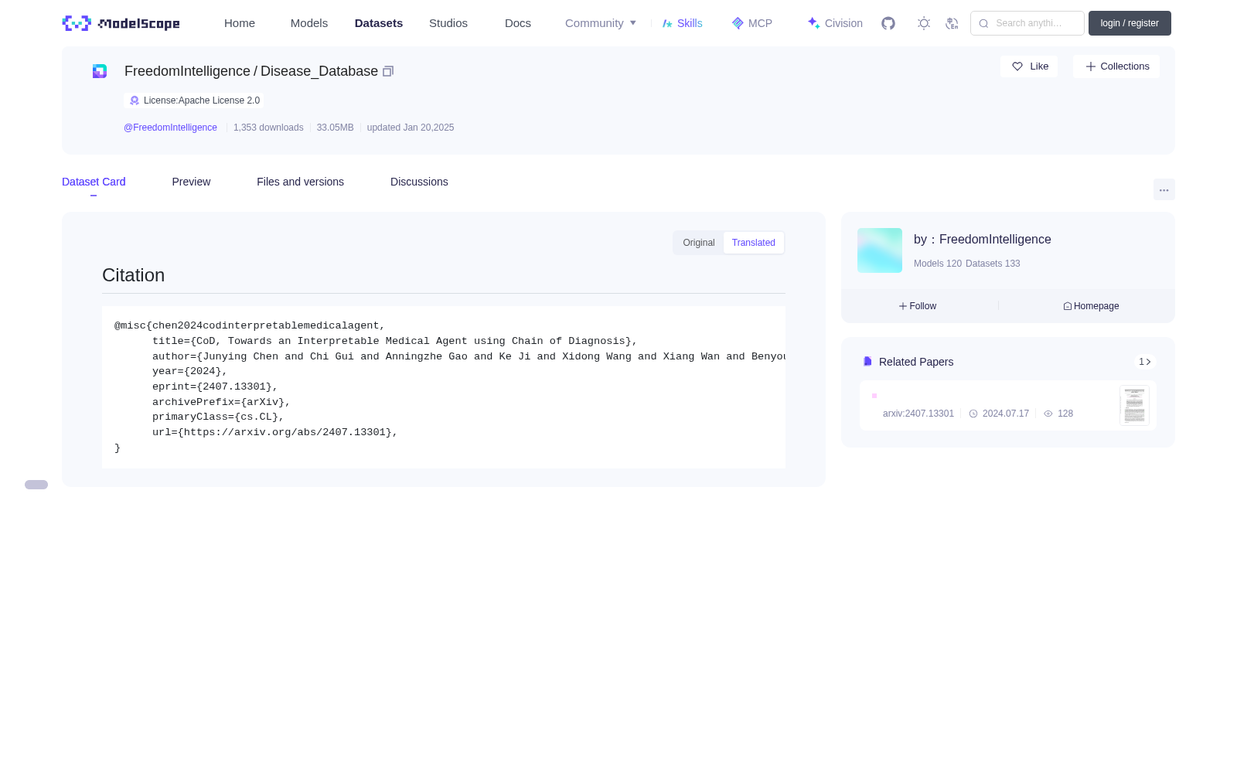Copy dataset name with the copy icon
Image resolution: width=1237 pixels, height=773 pixels.
(x=388, y=71)
